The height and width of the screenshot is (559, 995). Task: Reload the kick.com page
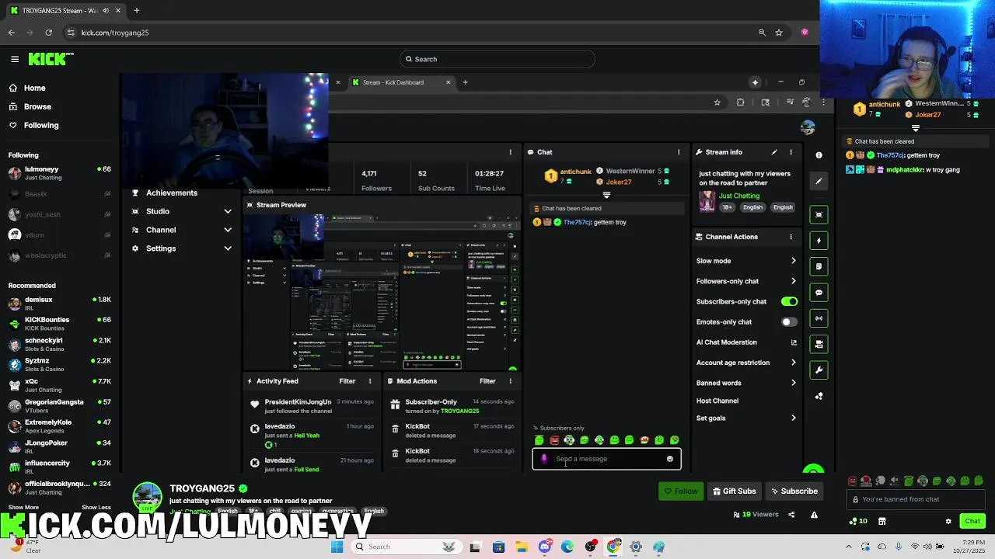pyautogui.click(x=48, y=33)
